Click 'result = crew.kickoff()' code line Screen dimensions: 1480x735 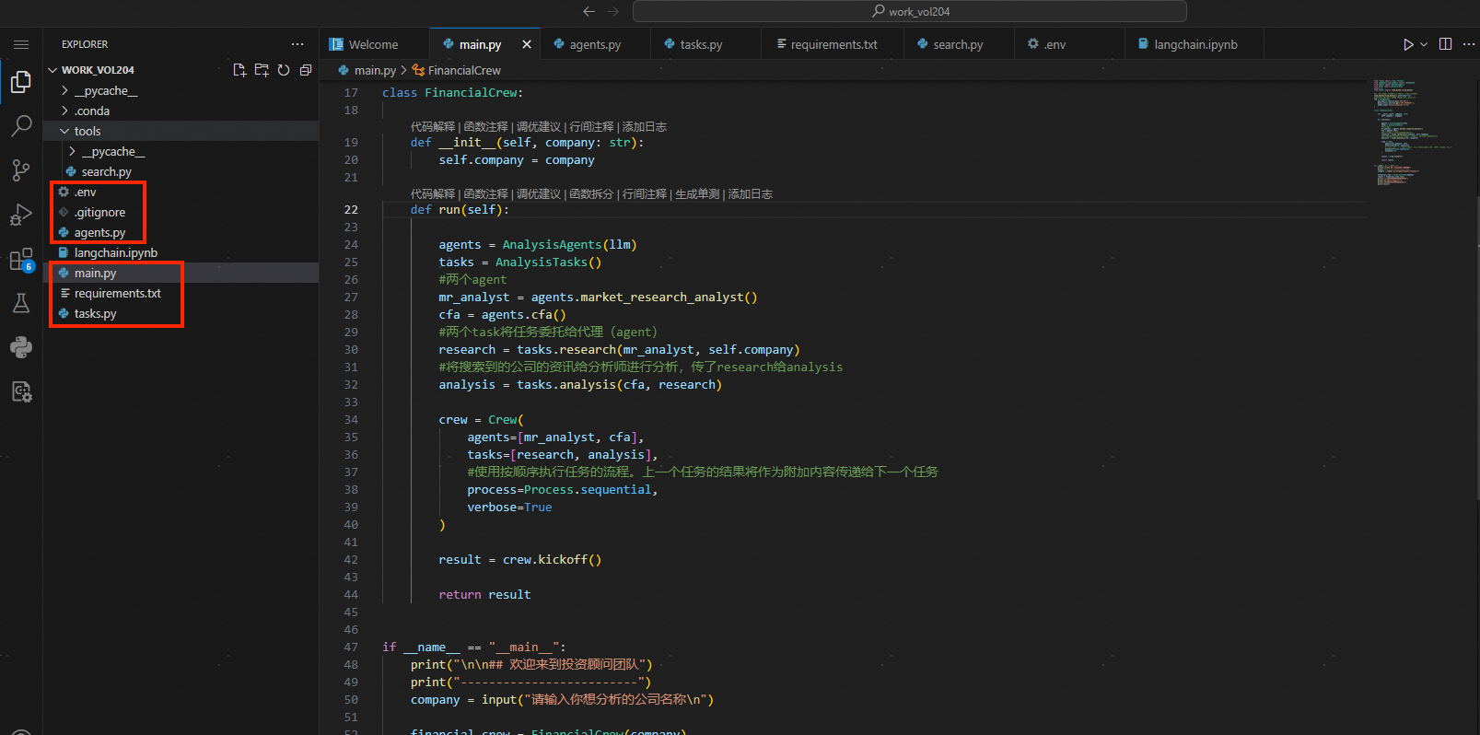520,559
